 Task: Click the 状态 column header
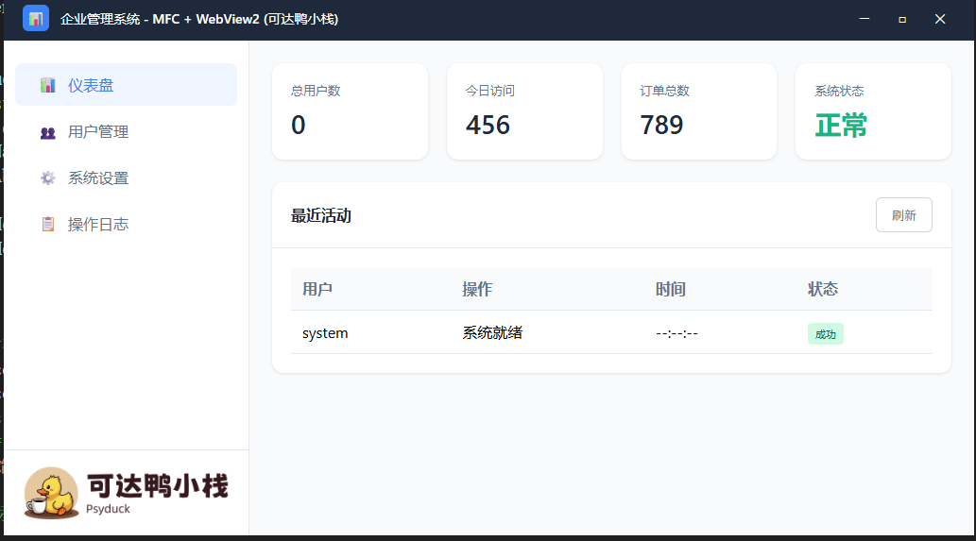[x=823, y=289]
